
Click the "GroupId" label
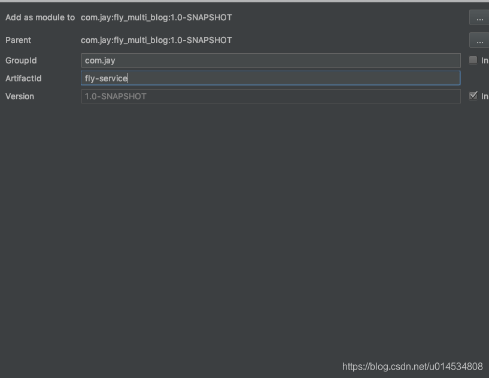click(x=22, y=60)
